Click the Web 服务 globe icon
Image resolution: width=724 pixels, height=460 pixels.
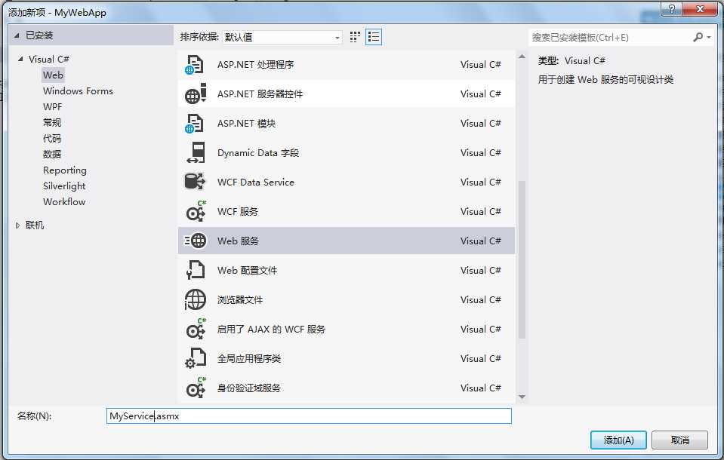tap(196, 241)
